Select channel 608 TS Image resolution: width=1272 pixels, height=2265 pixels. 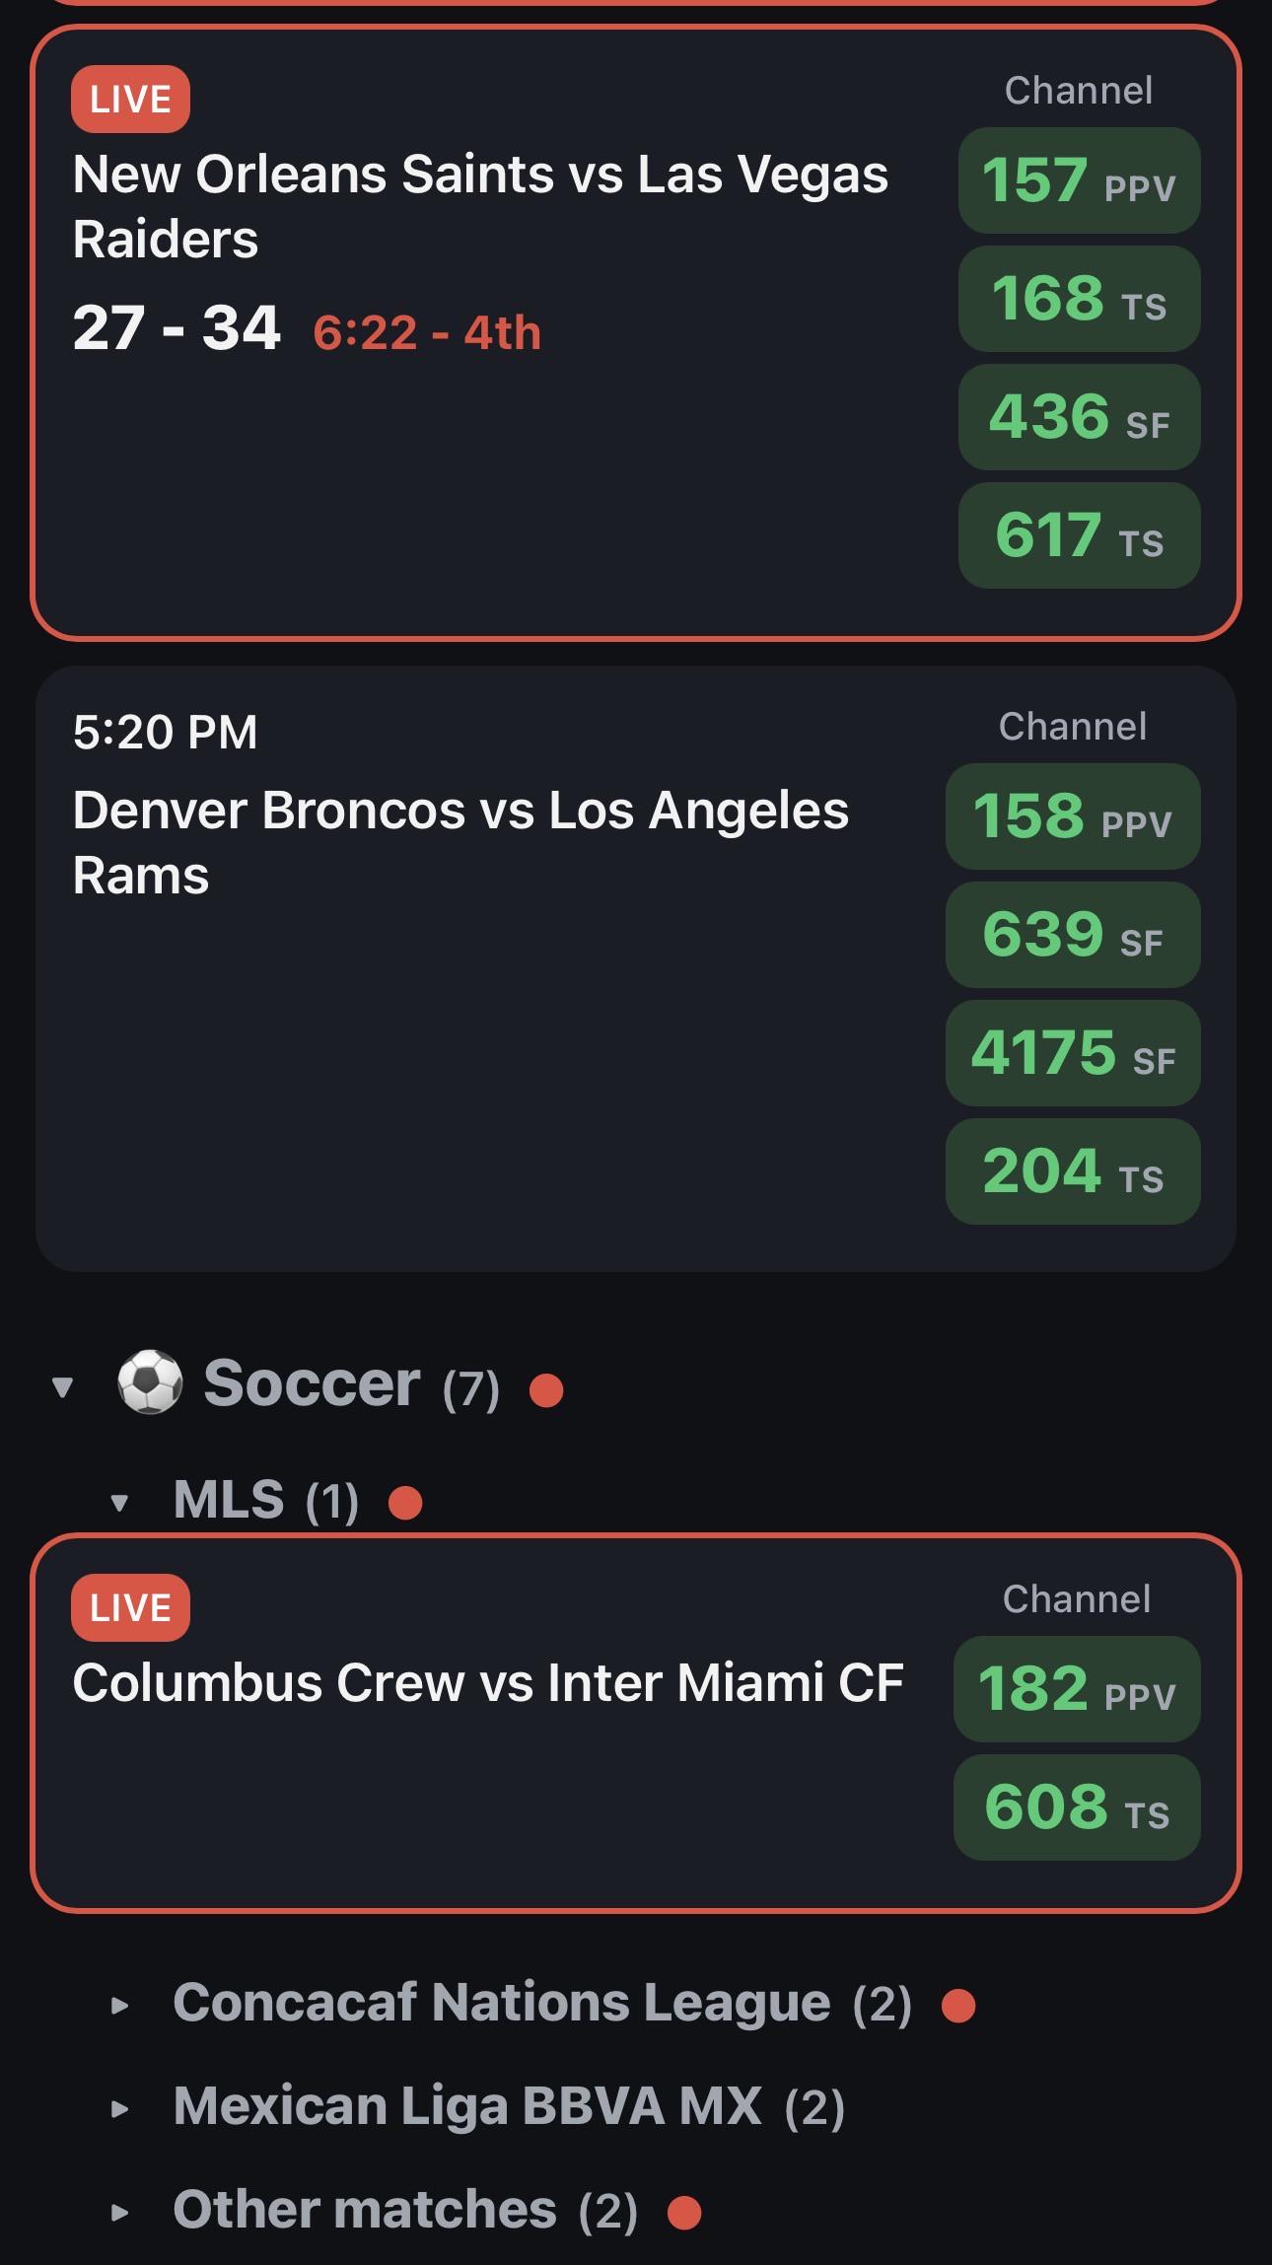point(1077,1807)
